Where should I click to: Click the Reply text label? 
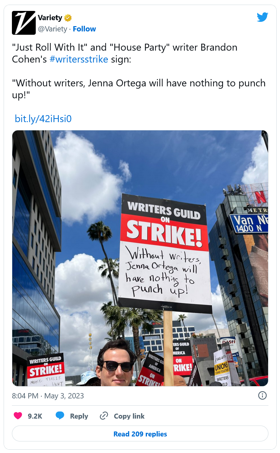click(79, 416)
